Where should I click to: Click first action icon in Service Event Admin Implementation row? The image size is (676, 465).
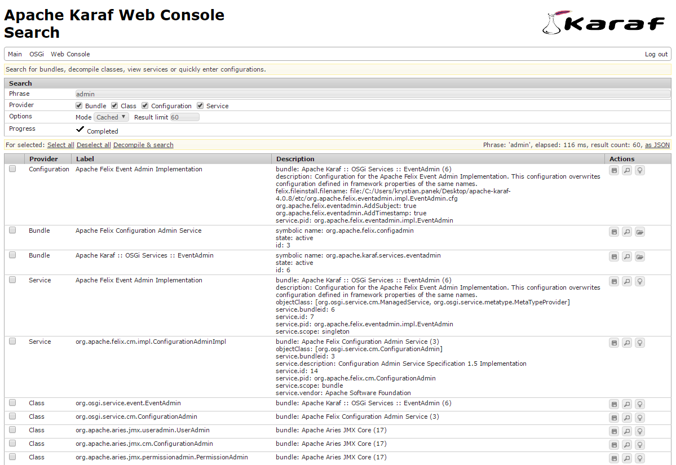pyautogui.click(x=614, y=282)
